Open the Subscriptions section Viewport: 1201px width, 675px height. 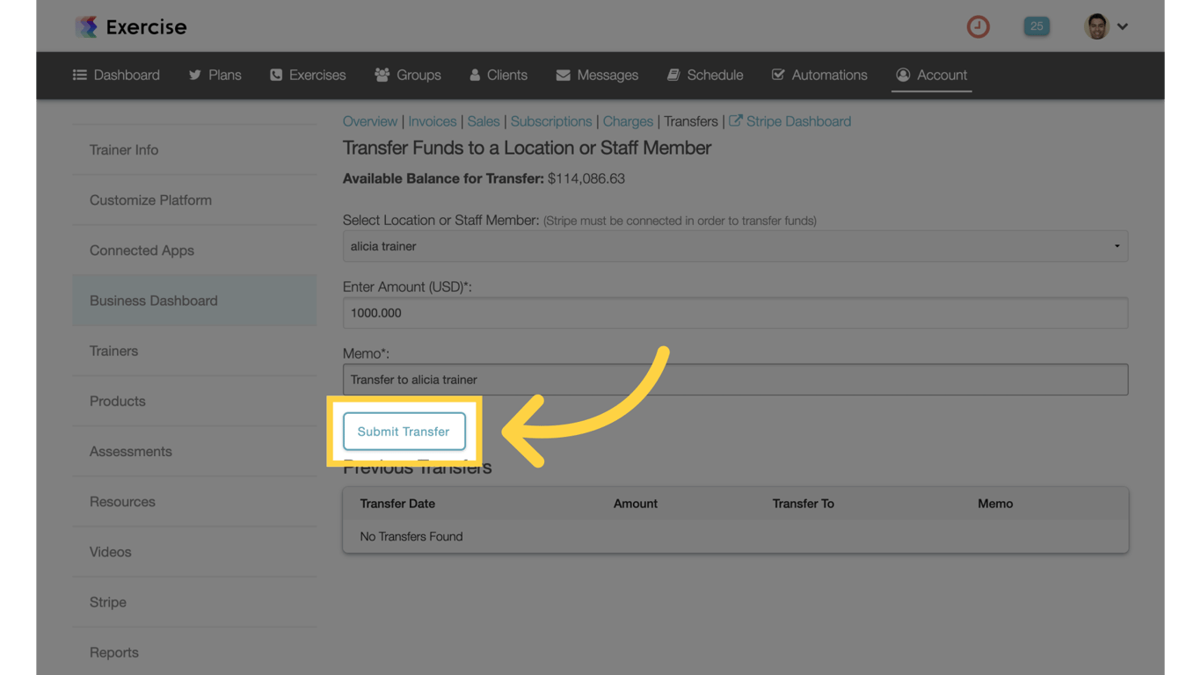[551, 121]
